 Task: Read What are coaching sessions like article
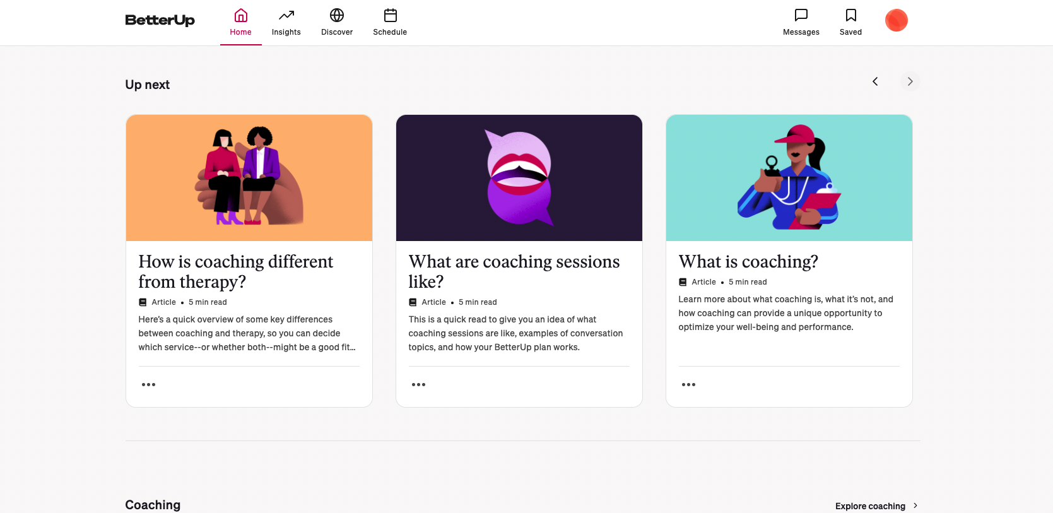tap(514, 271)
